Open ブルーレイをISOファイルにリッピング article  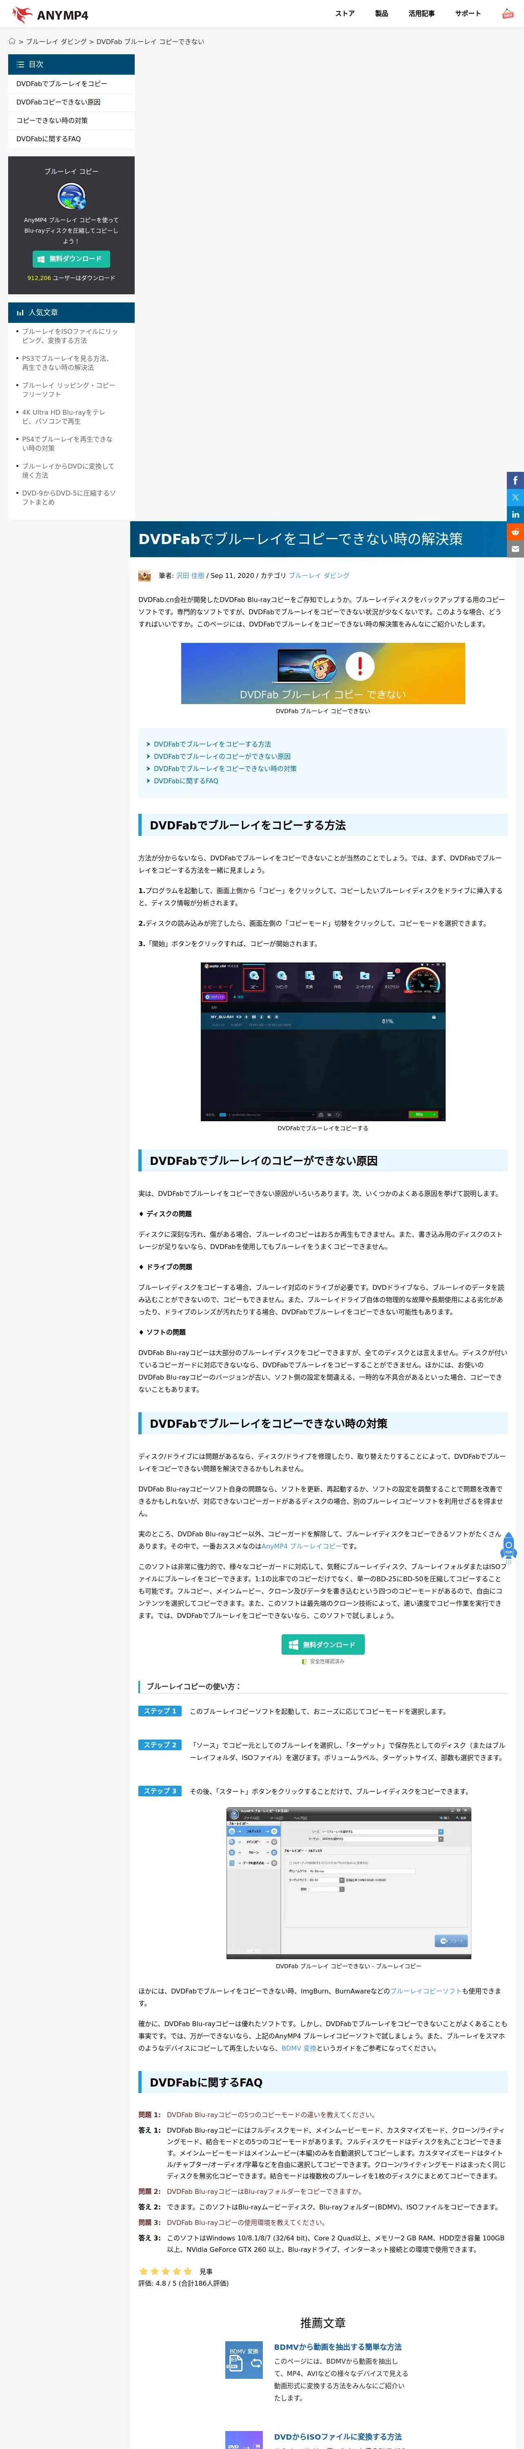[x=69, y=336]
